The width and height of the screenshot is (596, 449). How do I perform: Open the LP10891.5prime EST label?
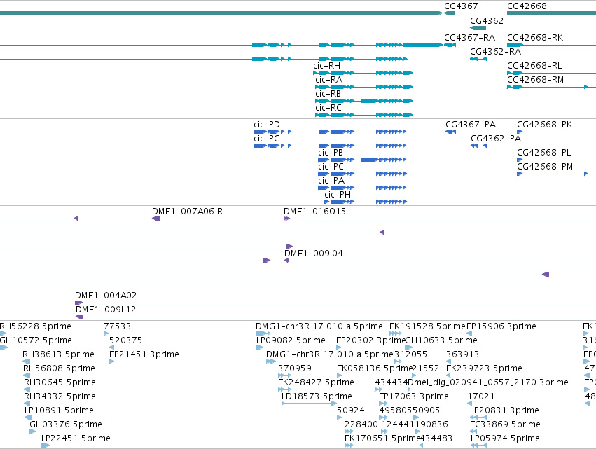pos(59,410)
